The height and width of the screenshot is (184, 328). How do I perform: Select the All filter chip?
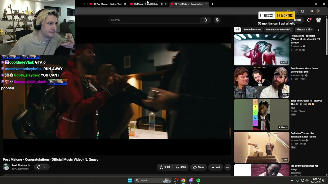coord(237,30)
